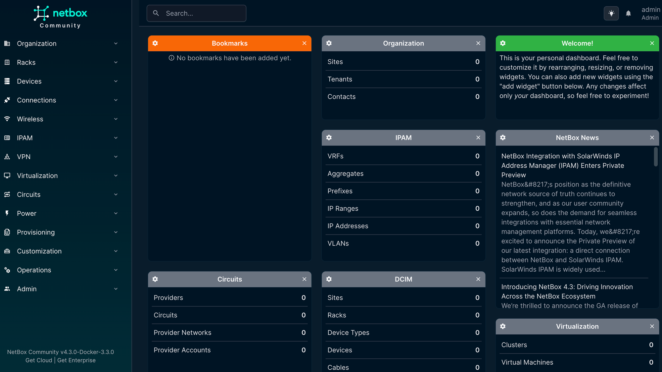The width and height of the screenshot is (662, 372).
Task: Open Device Types in DCIM widget
Action: [403, 333]
